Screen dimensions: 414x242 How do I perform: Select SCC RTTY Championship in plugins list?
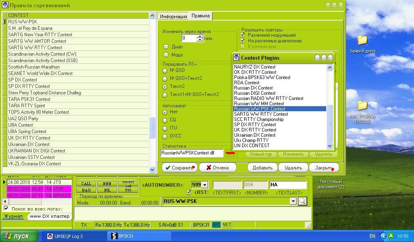click(x=259, y=119)
